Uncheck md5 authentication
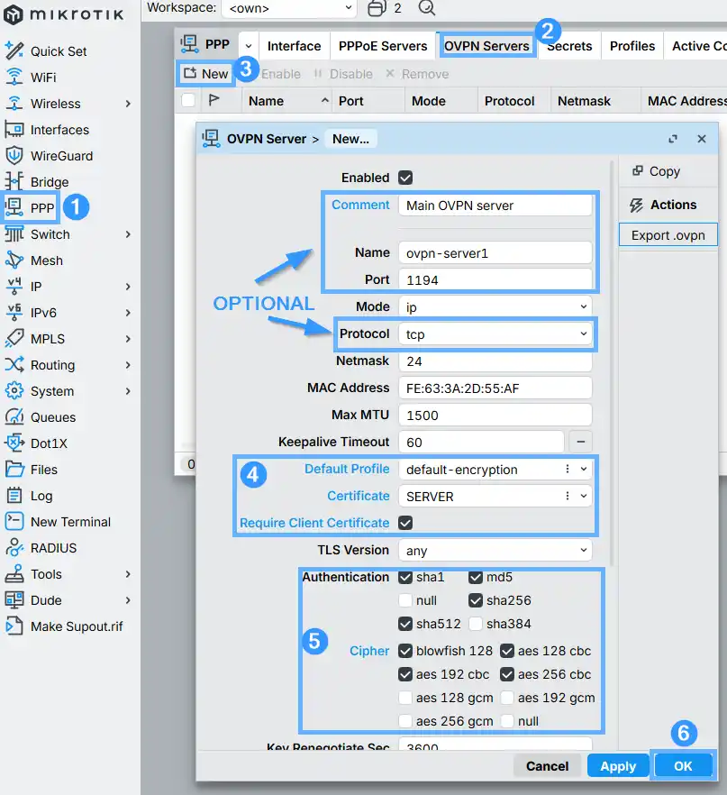Screen dimensions: 727x795 pyautogui.click(x=476, y=577)
